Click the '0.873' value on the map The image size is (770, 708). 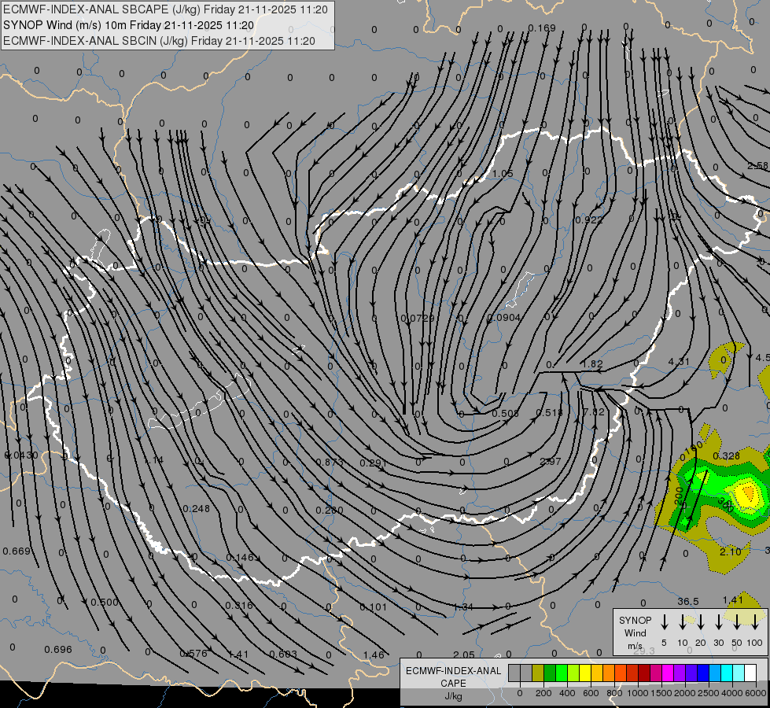(330, 462)
